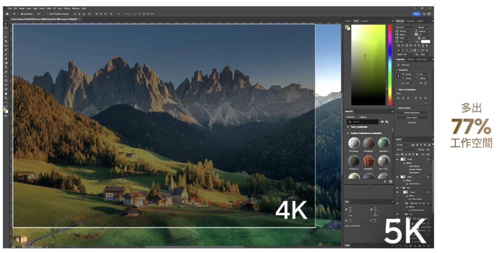
Task: Switch to the Swatches tab
Action: coord(365,21)
